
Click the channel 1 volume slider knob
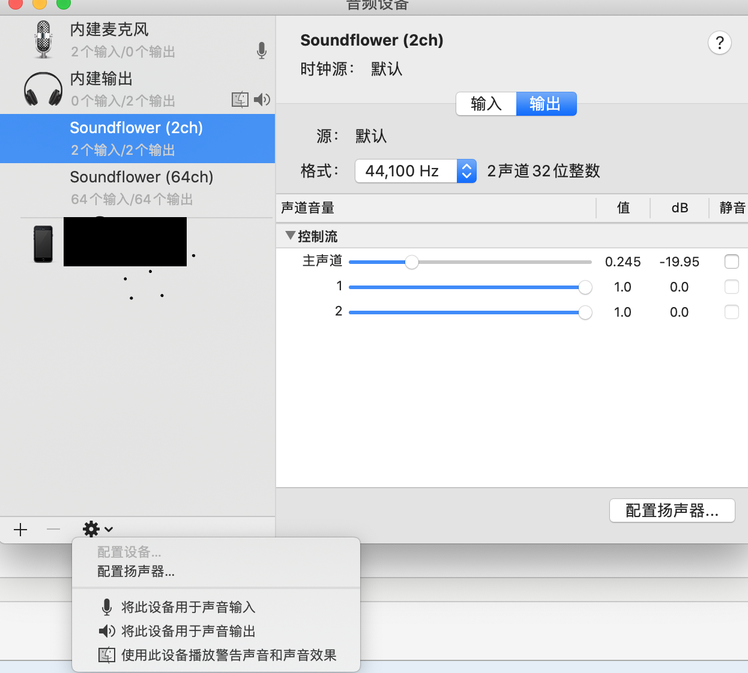click(x=585, y=287)
